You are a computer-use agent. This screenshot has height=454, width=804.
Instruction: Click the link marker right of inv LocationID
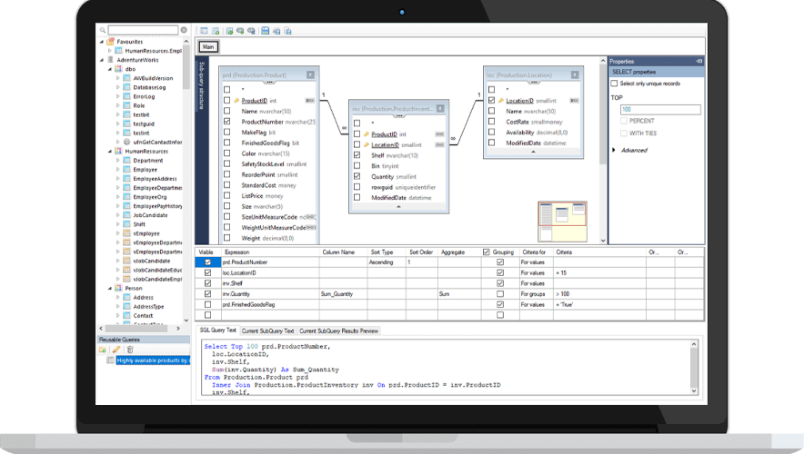click(x=439, y=145)
